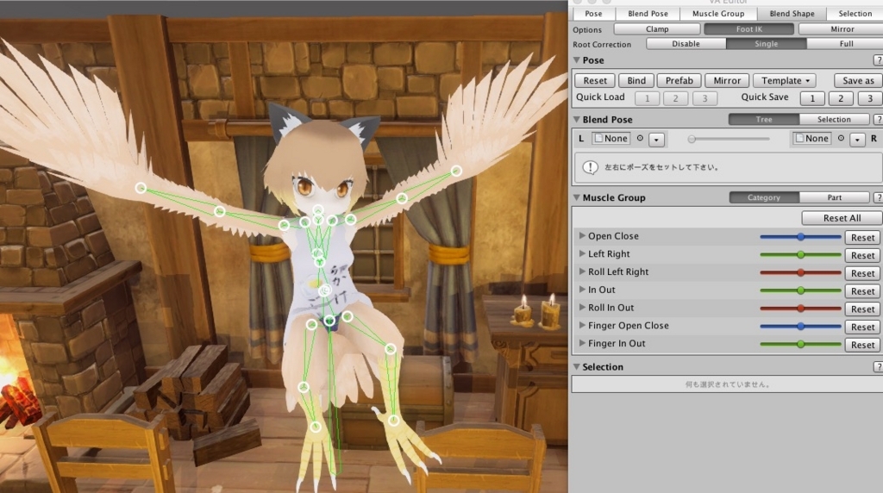Viewport: 883px width, 493px height.
Task: Open the left pose dropdown arrow
Action: point(656,139)
